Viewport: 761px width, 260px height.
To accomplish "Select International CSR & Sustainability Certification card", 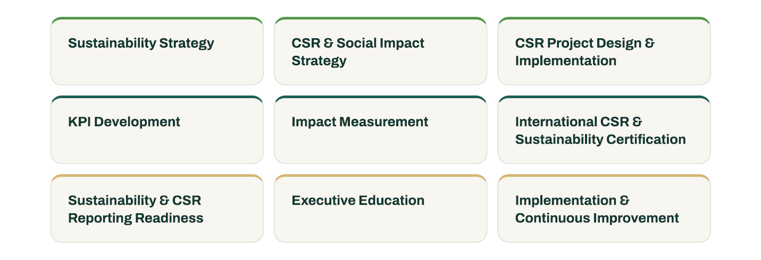I will (x=604, y=129).
